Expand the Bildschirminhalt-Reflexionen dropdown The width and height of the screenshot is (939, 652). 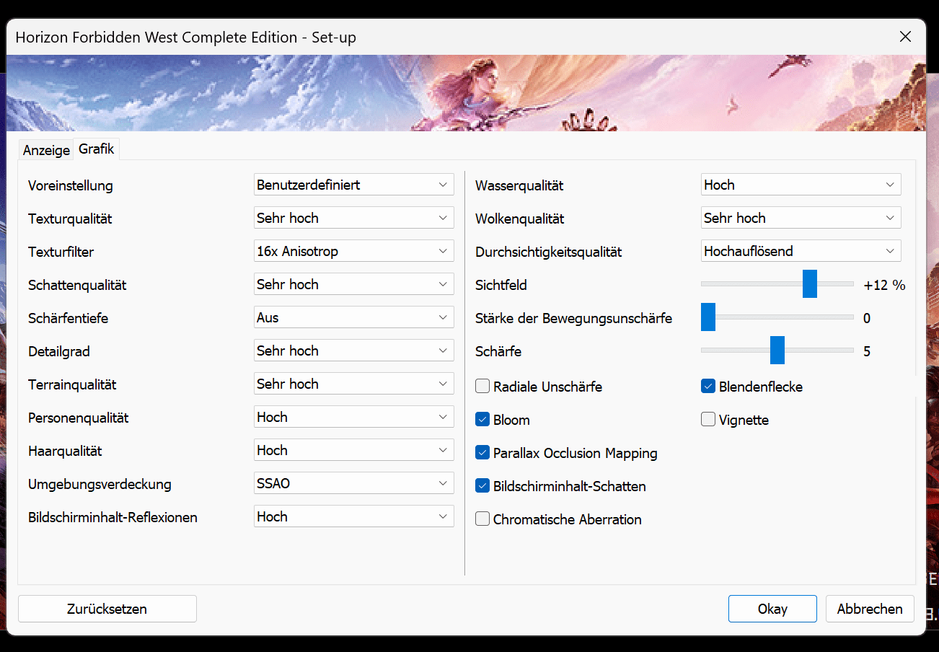pyautogui.click(x=353, y=516)
